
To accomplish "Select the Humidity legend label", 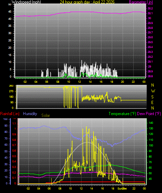I will (x=30, y=114).
